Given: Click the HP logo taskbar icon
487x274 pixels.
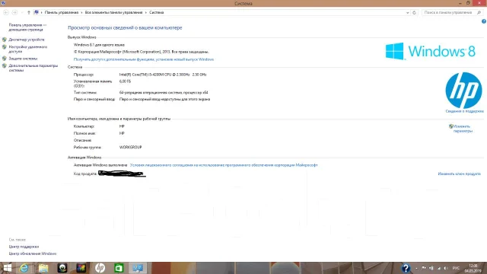Looking at the screenshot, I should coord(100,268).
